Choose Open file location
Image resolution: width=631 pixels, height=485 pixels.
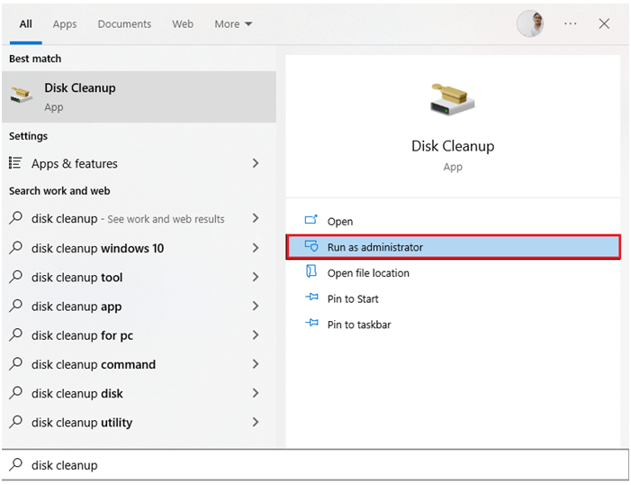[x=453, y=273]
